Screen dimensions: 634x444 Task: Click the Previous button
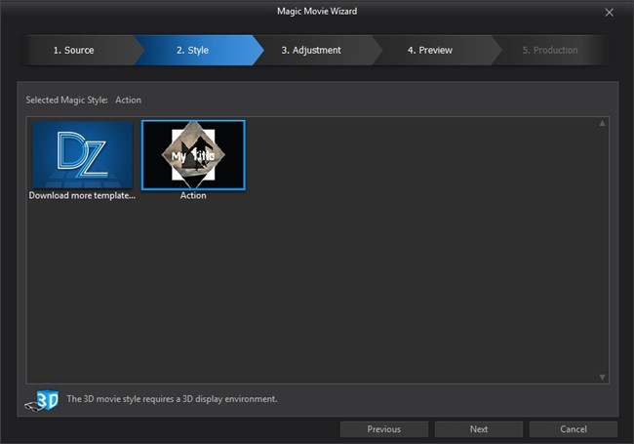(384, 429)
